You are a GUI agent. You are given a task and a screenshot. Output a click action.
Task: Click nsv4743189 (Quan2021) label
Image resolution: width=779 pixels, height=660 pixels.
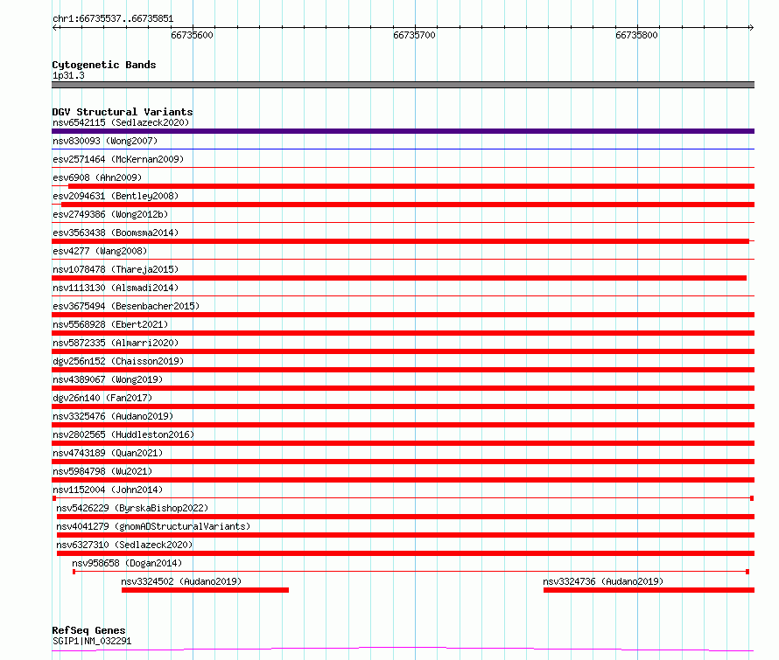point(108,453)
